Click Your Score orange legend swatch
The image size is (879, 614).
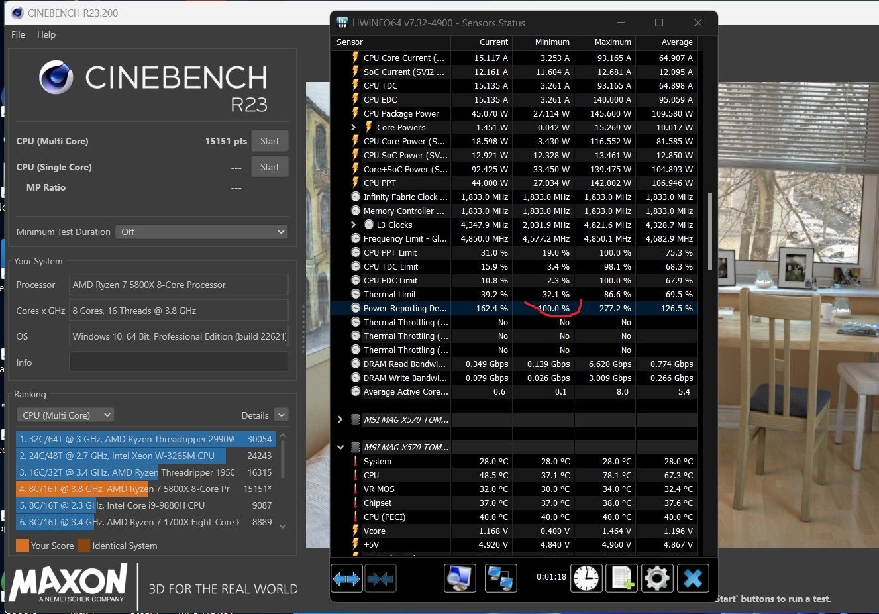click(x=23, y=546)
